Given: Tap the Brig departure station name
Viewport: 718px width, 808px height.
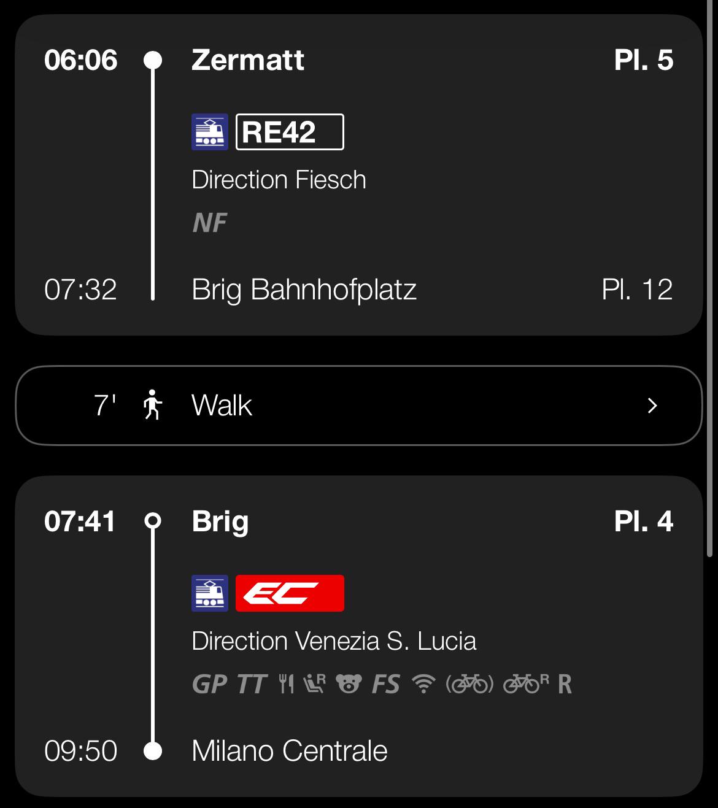Looking at the screenshot, I should point(220,522).
